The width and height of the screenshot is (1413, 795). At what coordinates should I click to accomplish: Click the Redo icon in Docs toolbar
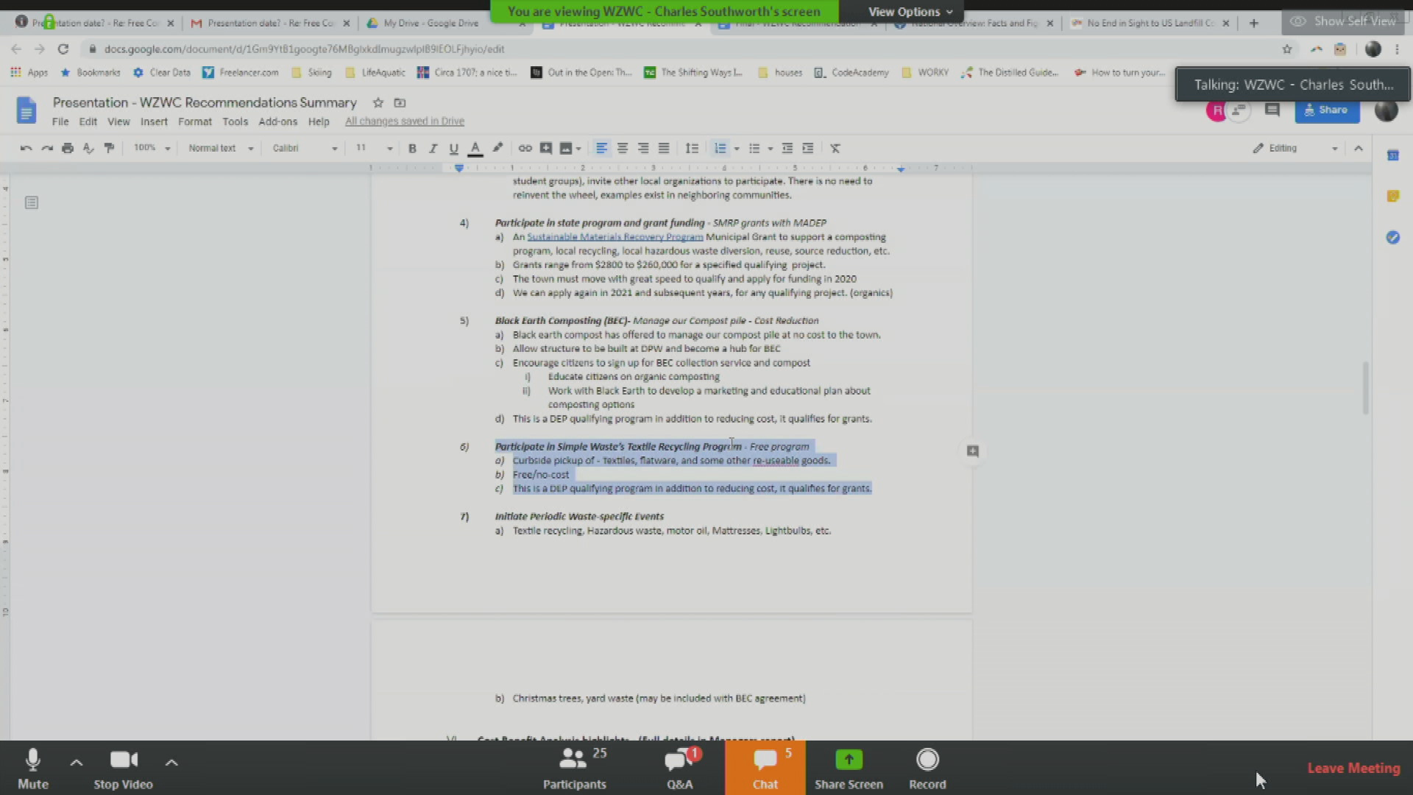[x=47, y=148]
